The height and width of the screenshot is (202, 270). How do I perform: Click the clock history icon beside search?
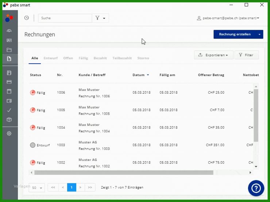[27, 18]
